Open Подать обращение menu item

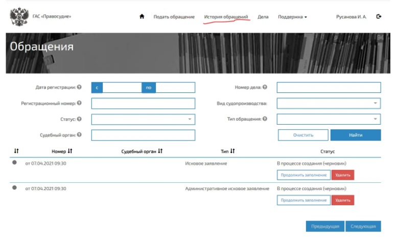[174, 17]
